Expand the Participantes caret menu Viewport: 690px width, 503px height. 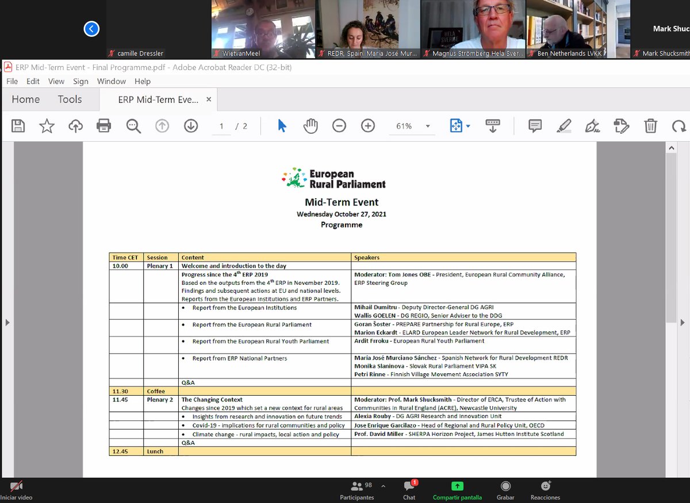point(384,486)
